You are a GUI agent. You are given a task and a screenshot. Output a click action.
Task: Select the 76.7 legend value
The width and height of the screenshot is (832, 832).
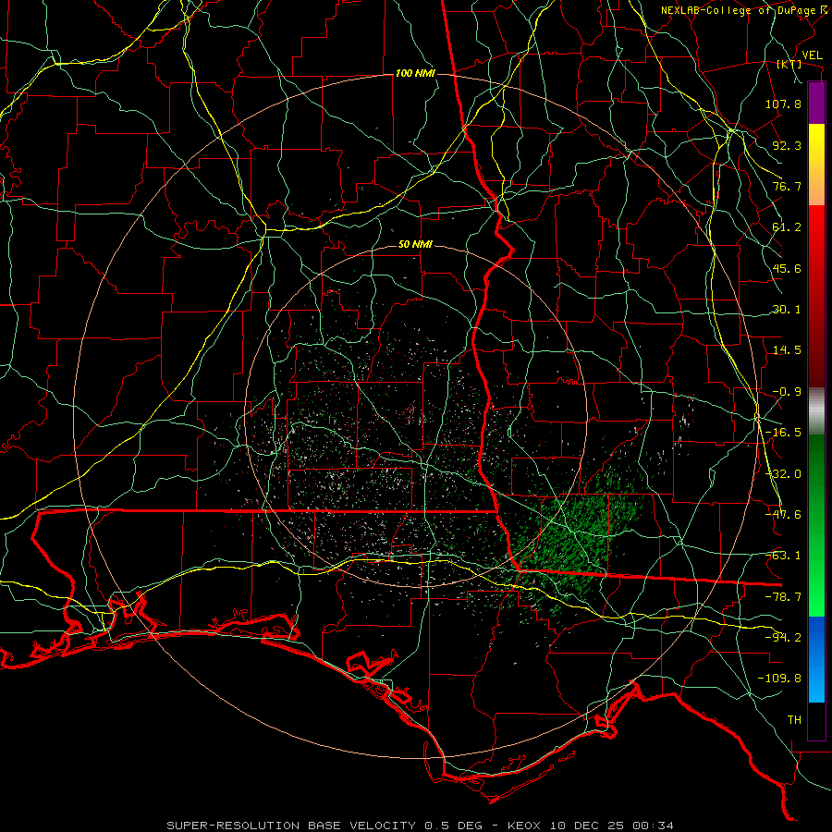point(787,186)
